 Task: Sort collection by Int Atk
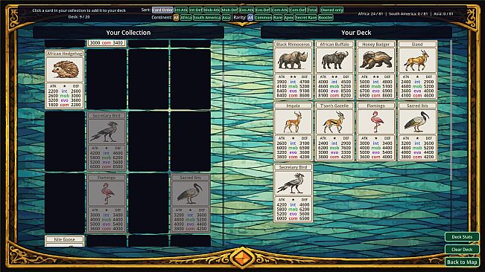pyautogui.click(x=181, y=10)
